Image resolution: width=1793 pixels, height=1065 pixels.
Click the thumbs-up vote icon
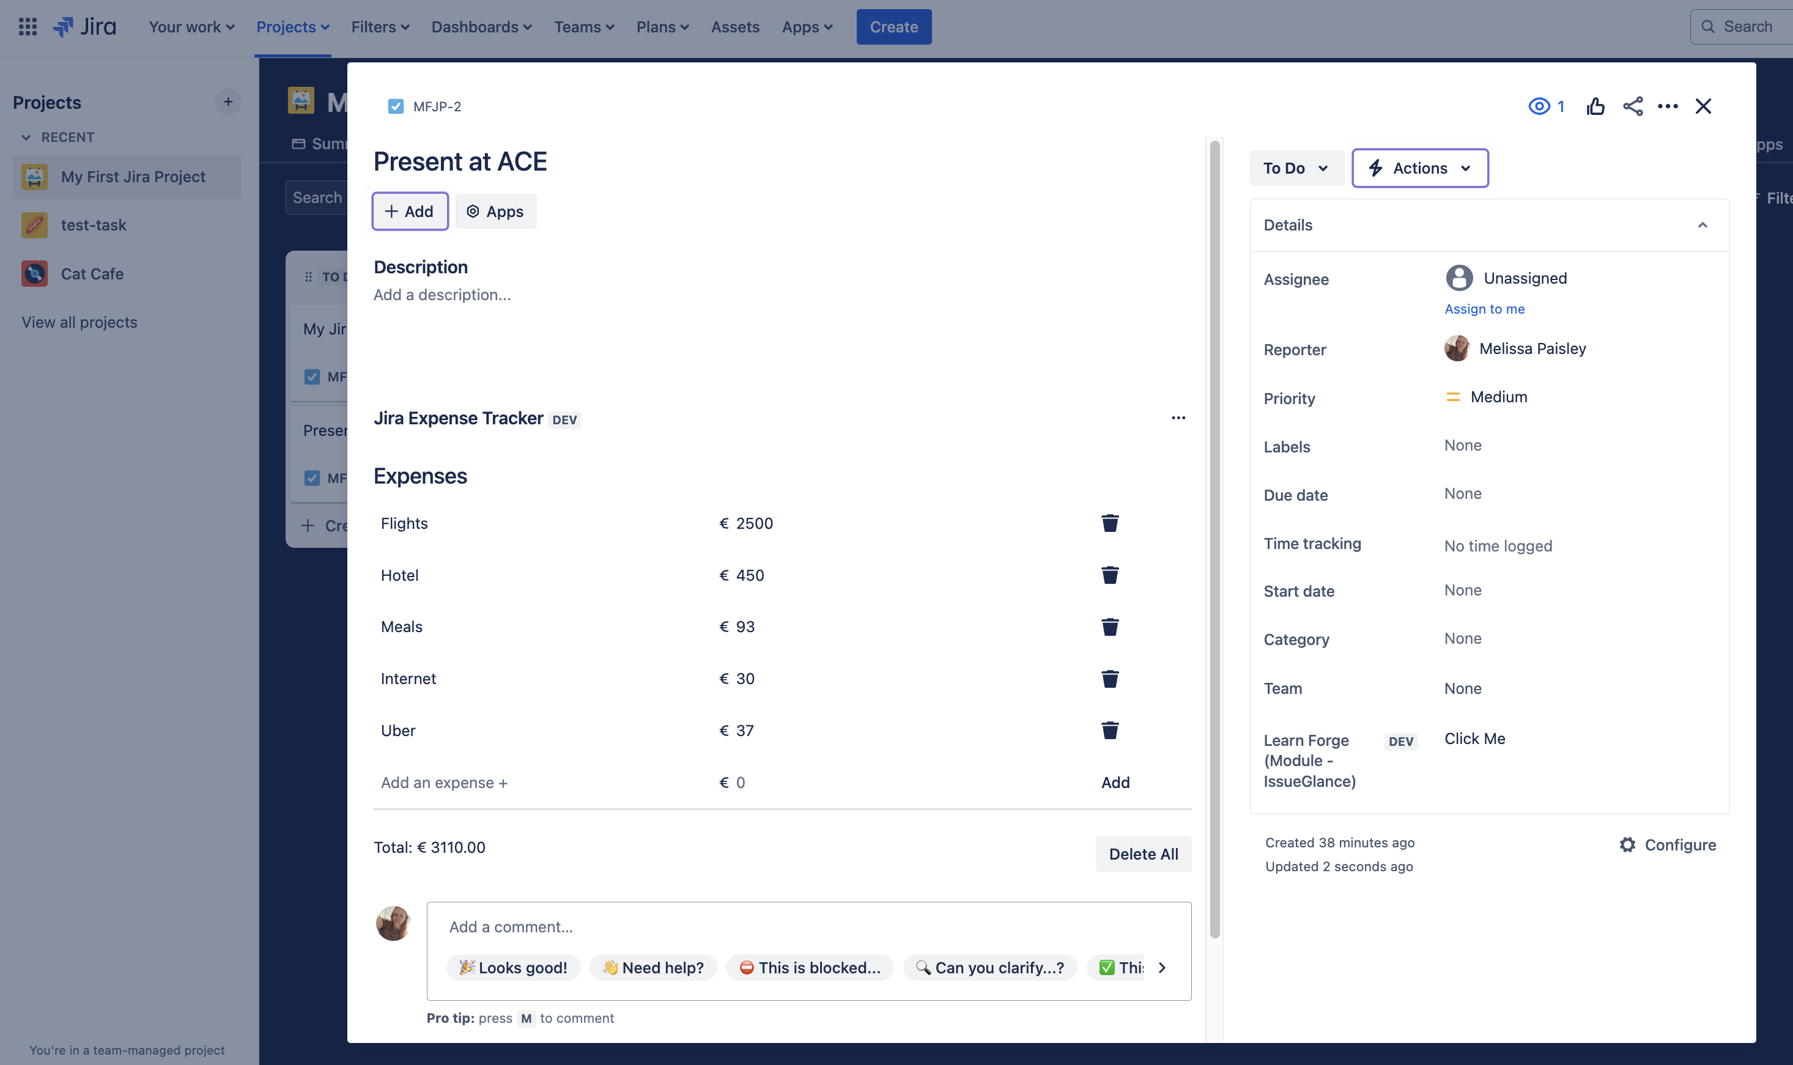tap(1595, 106)
